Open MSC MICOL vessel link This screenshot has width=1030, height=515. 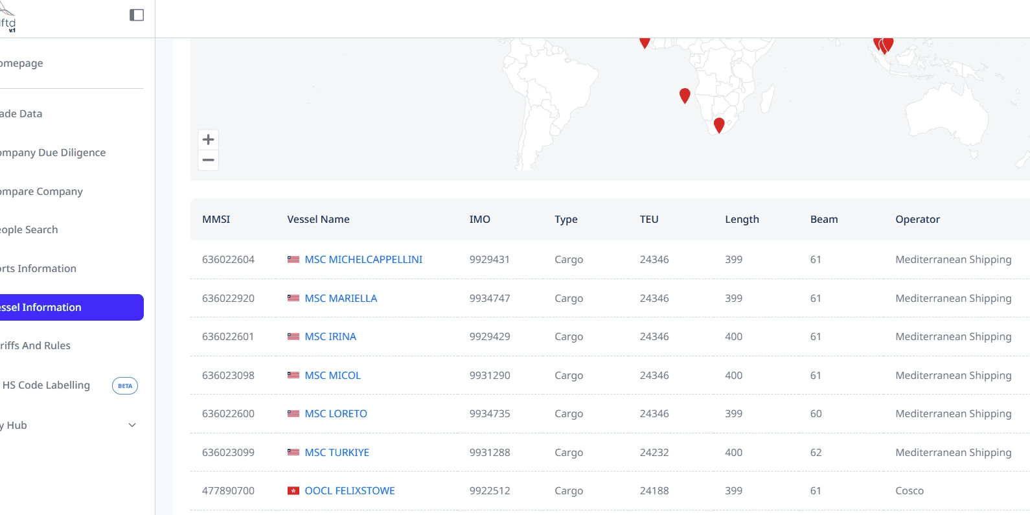332,375
